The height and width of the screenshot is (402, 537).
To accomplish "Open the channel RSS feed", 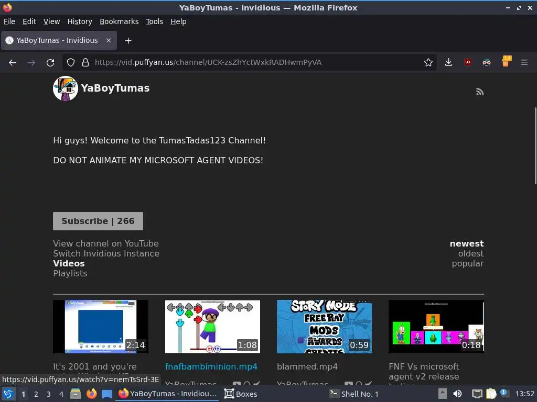I will point(480,92).
